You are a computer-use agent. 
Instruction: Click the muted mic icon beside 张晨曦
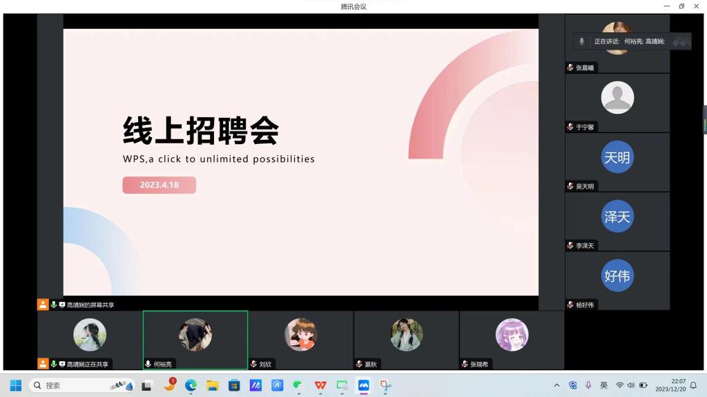pyautogui.click(x=570, y=68)
